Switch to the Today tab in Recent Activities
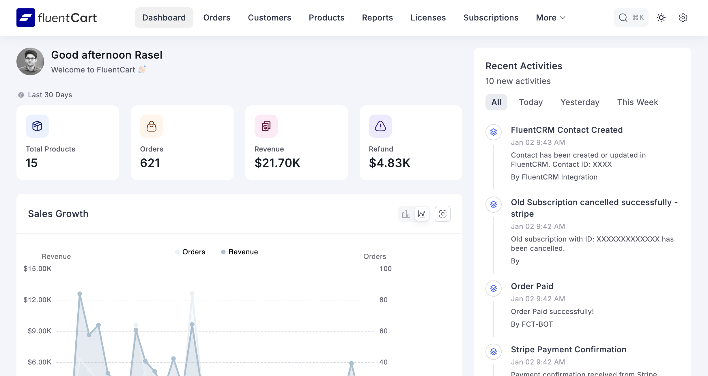The width and height of the screenshot is (708, 376). [531, 102]
